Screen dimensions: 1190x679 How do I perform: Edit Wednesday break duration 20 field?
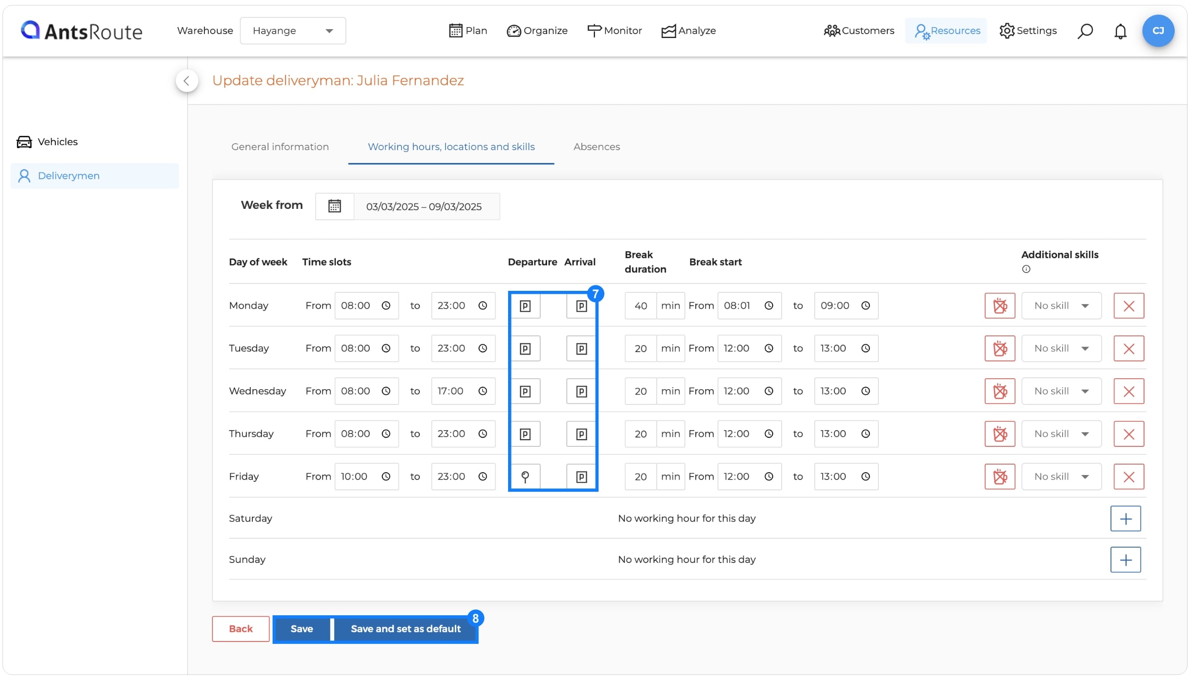[640, 392]
